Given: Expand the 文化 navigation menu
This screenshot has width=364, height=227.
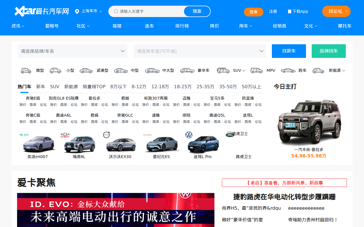Looking at the screenshot, I should coord(311,26).
